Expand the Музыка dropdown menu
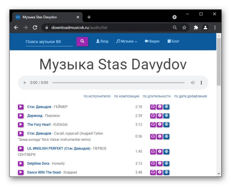 [x=127, y=41]
